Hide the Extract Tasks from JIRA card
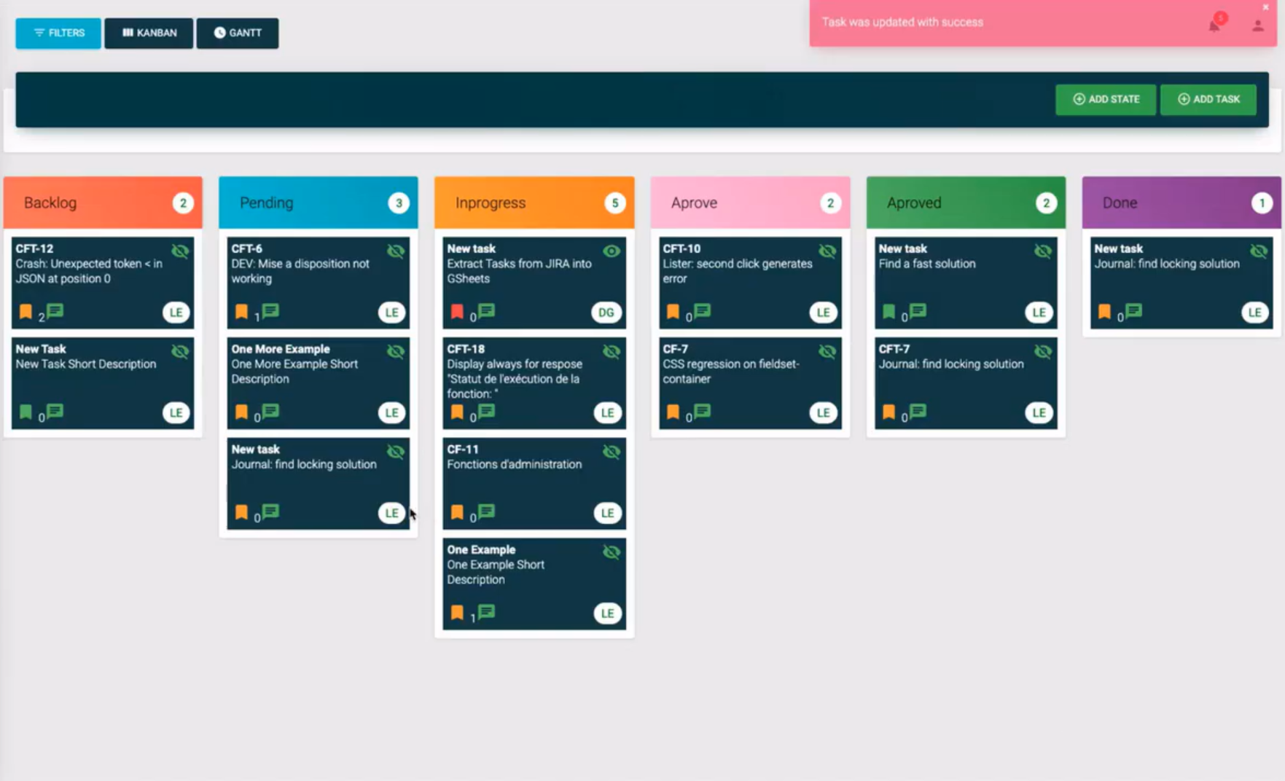The height and width of the screenshot is (781, 1285). tap(609, 250)
